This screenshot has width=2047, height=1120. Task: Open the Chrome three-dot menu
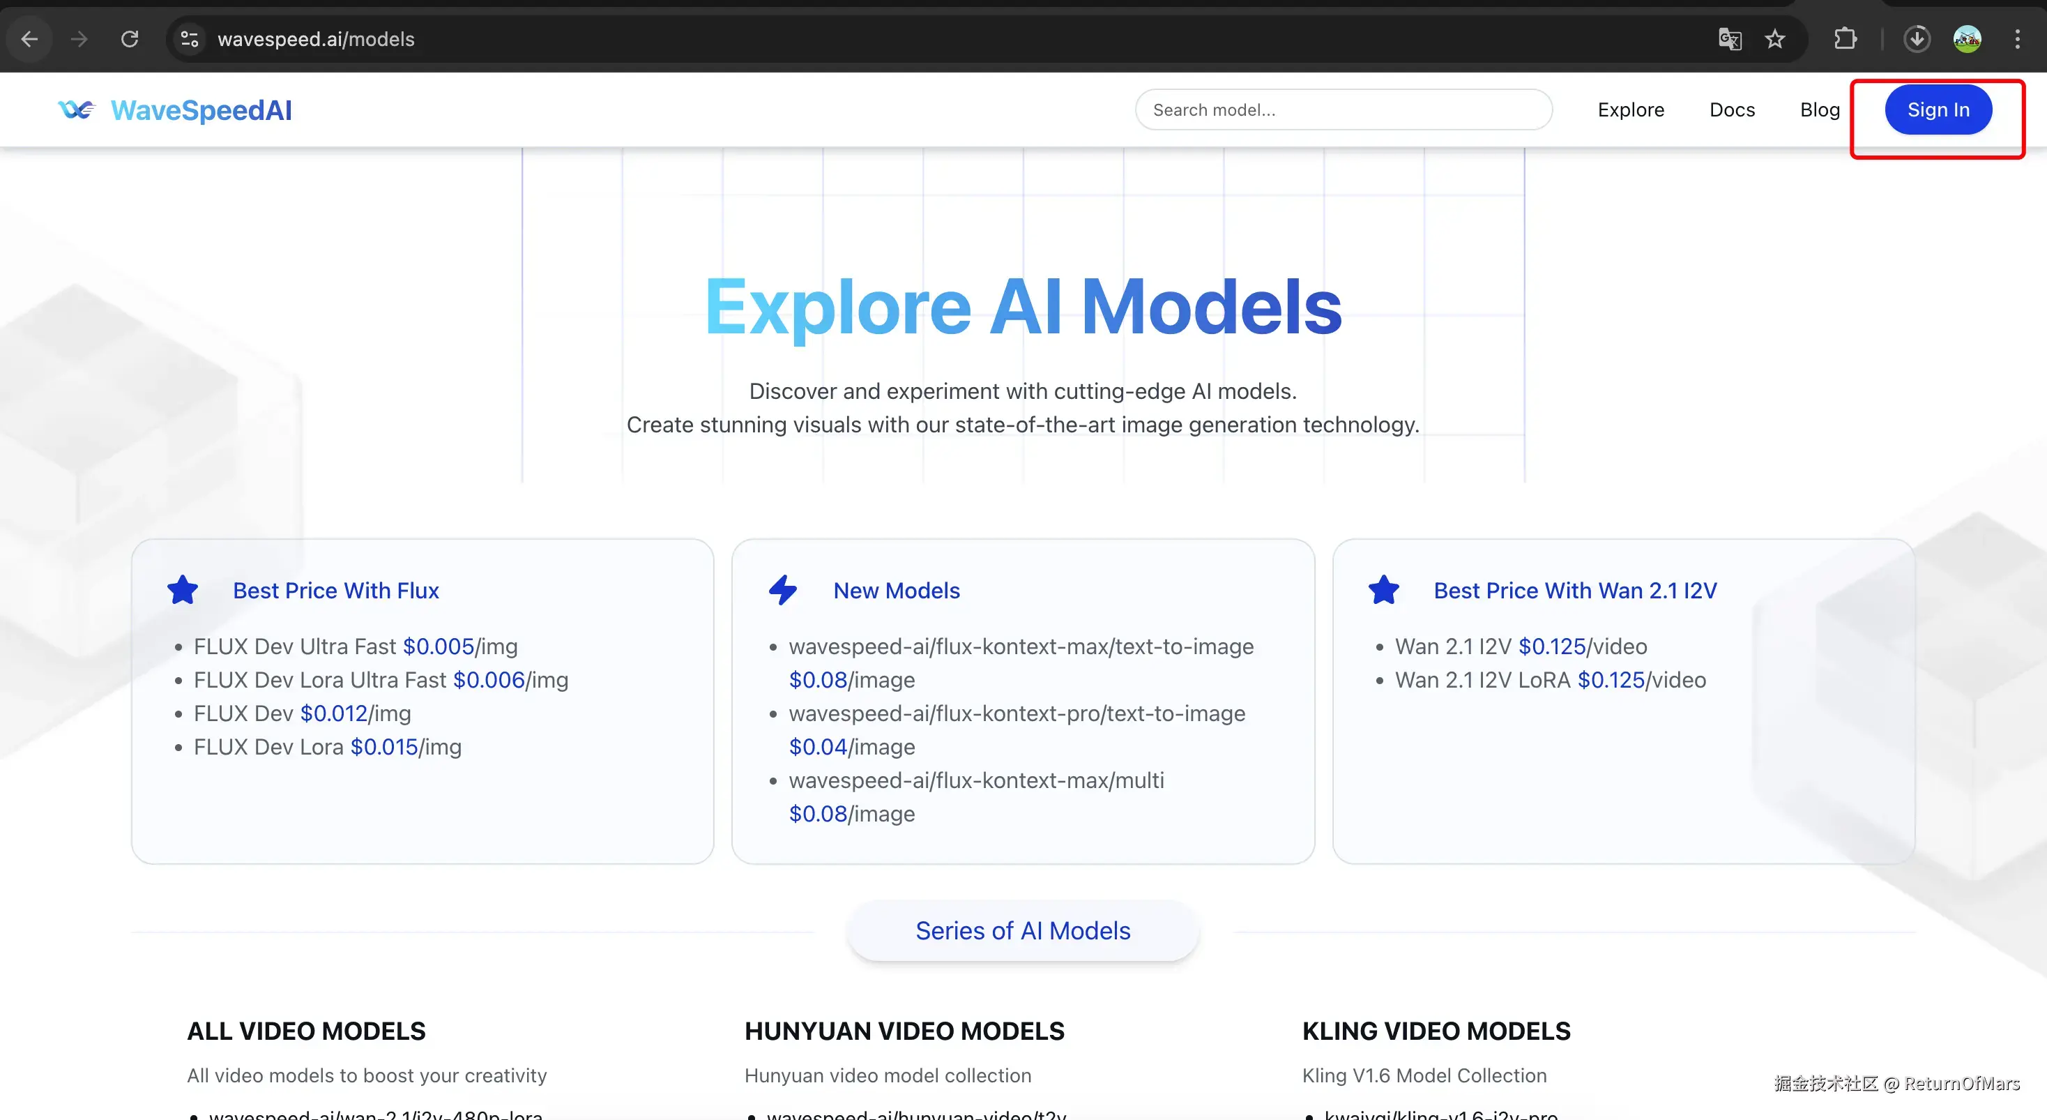pyautogui.click(x=2017, y=39)
